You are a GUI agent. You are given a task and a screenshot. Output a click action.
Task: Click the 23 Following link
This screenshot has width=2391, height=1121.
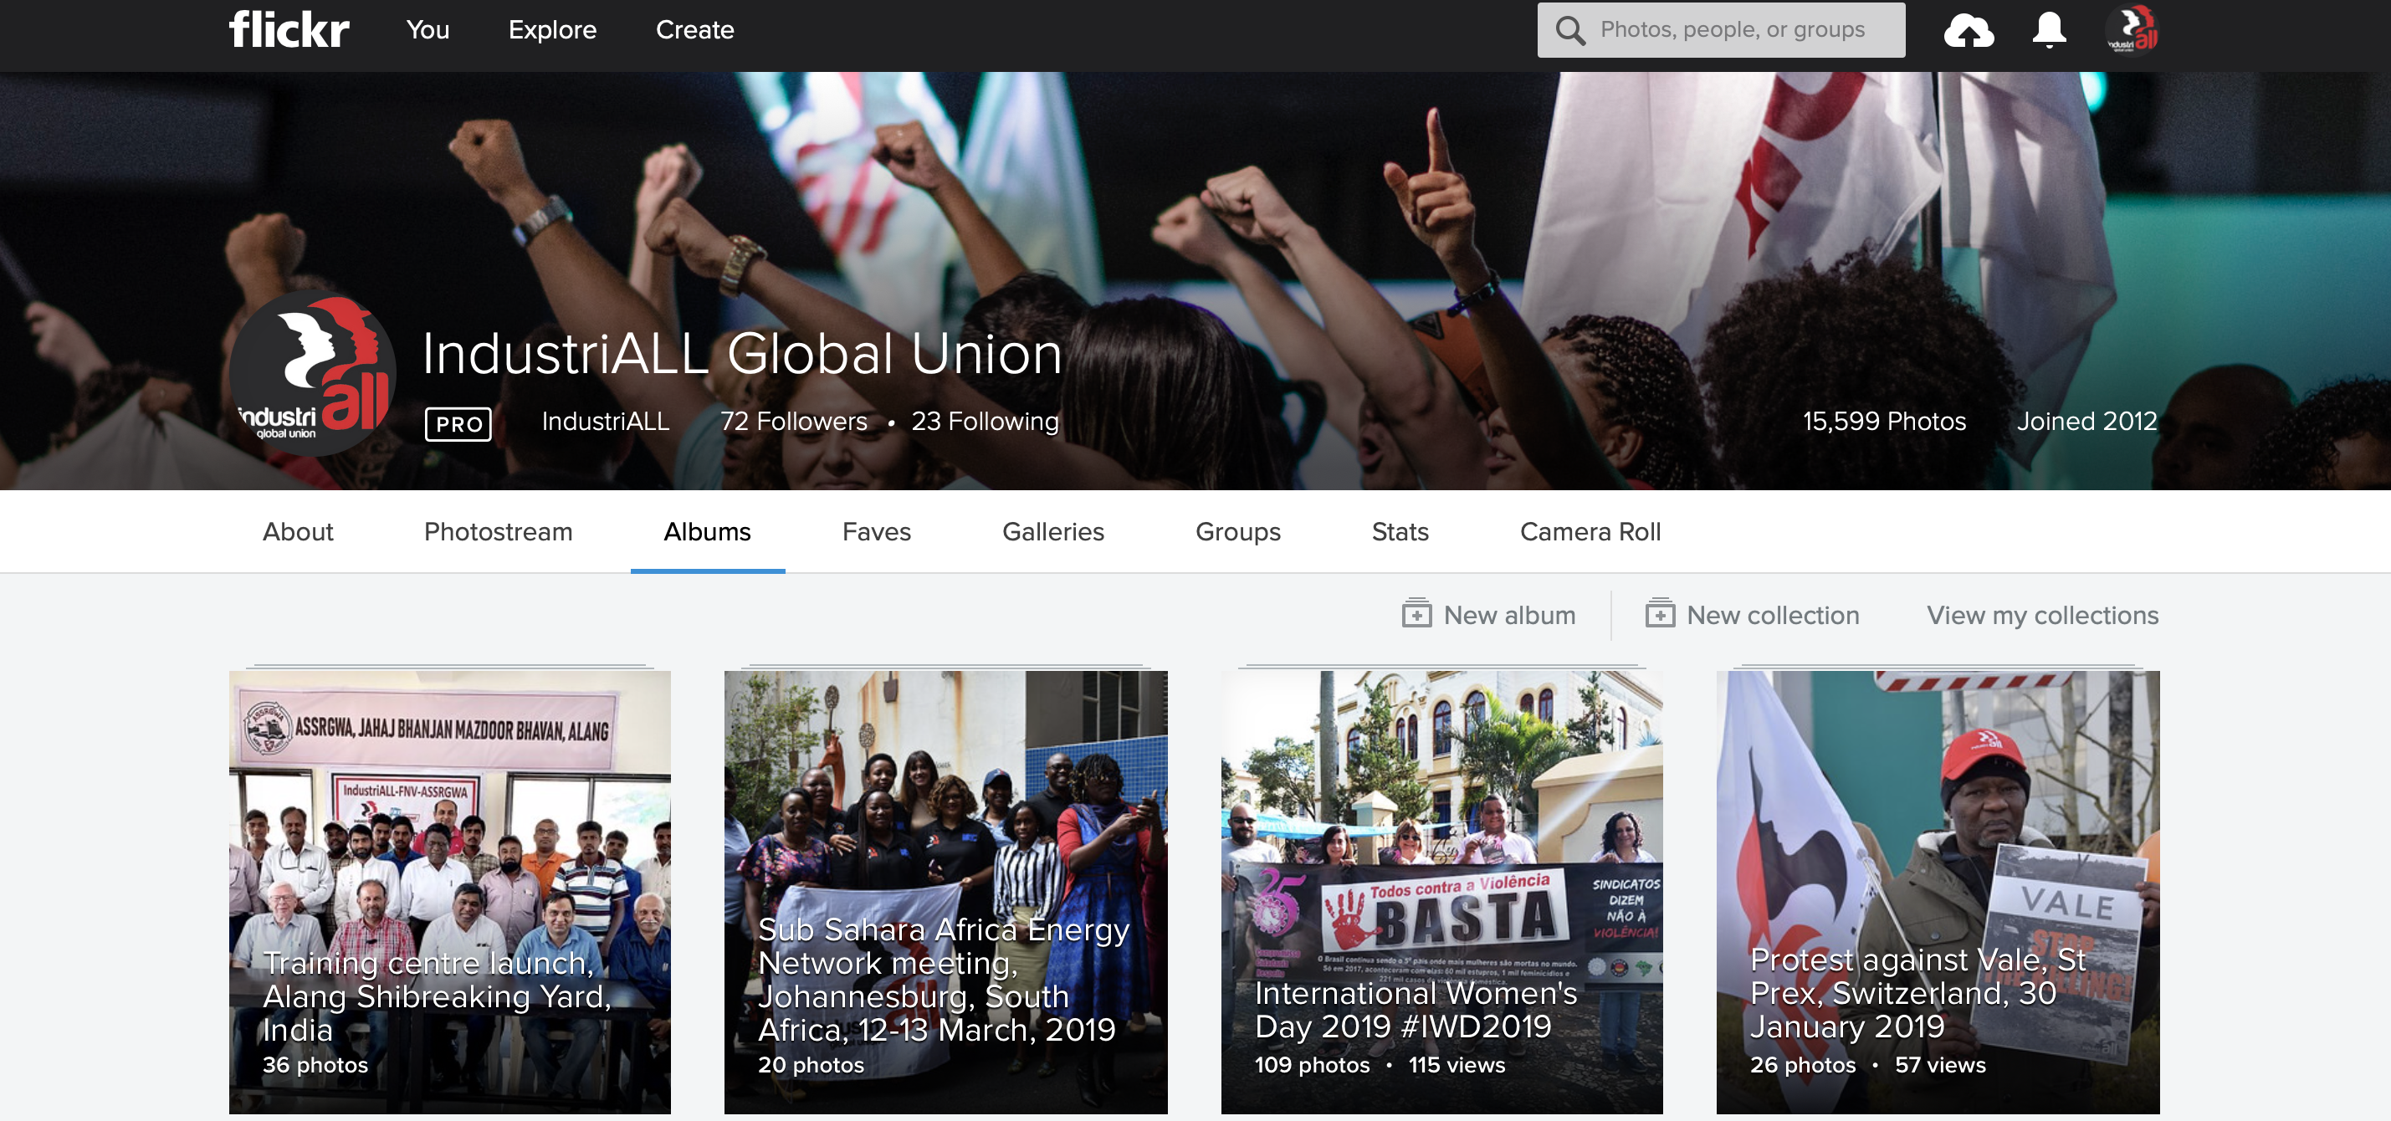984,422
